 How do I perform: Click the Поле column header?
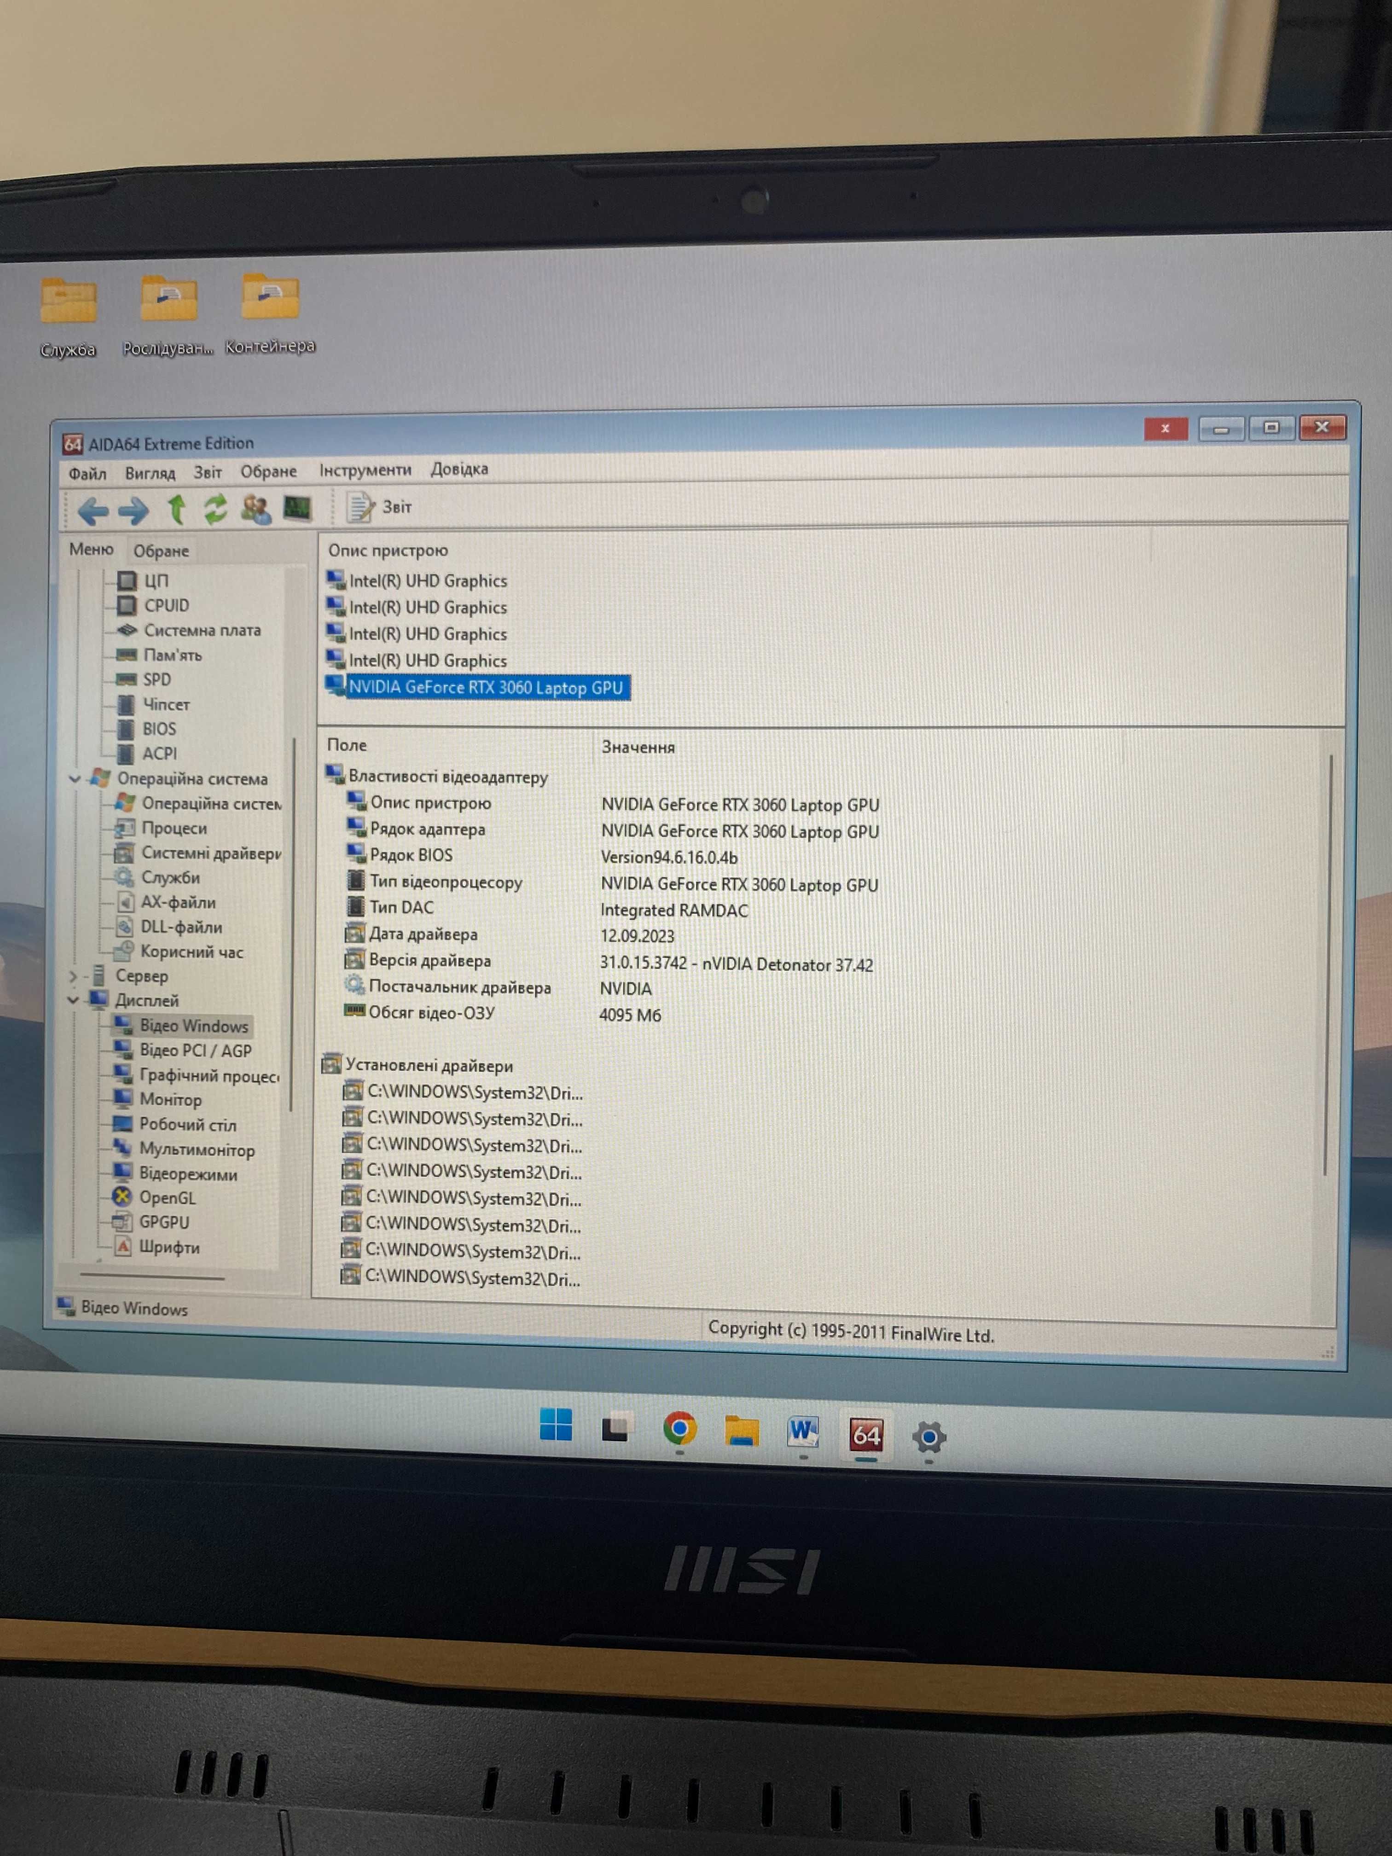pos(347,745)
